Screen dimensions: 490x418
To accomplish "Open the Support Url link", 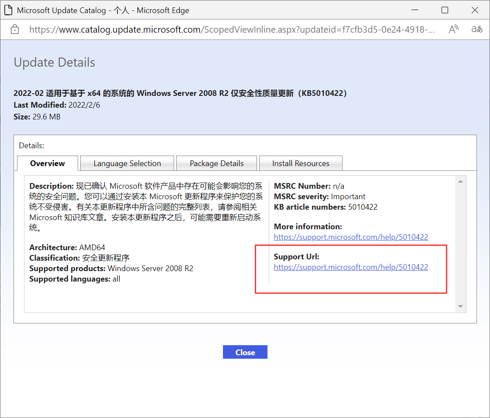I will [351, 267].
